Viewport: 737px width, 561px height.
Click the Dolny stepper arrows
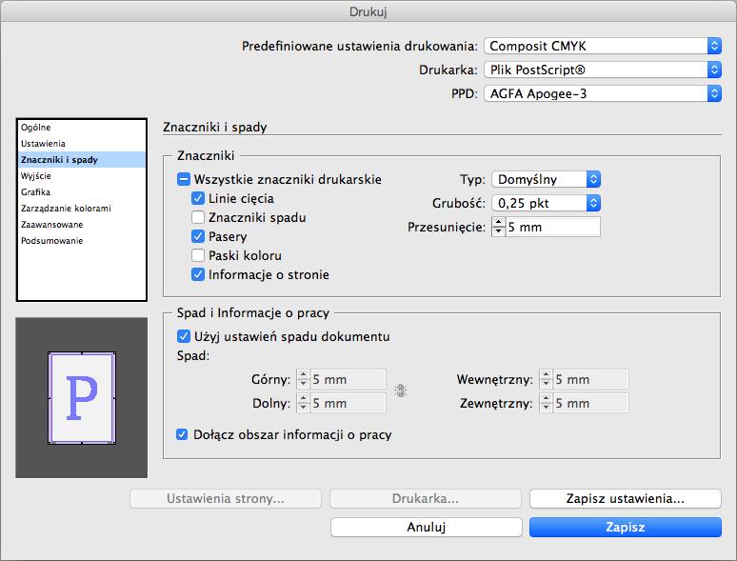click(303, 403)
